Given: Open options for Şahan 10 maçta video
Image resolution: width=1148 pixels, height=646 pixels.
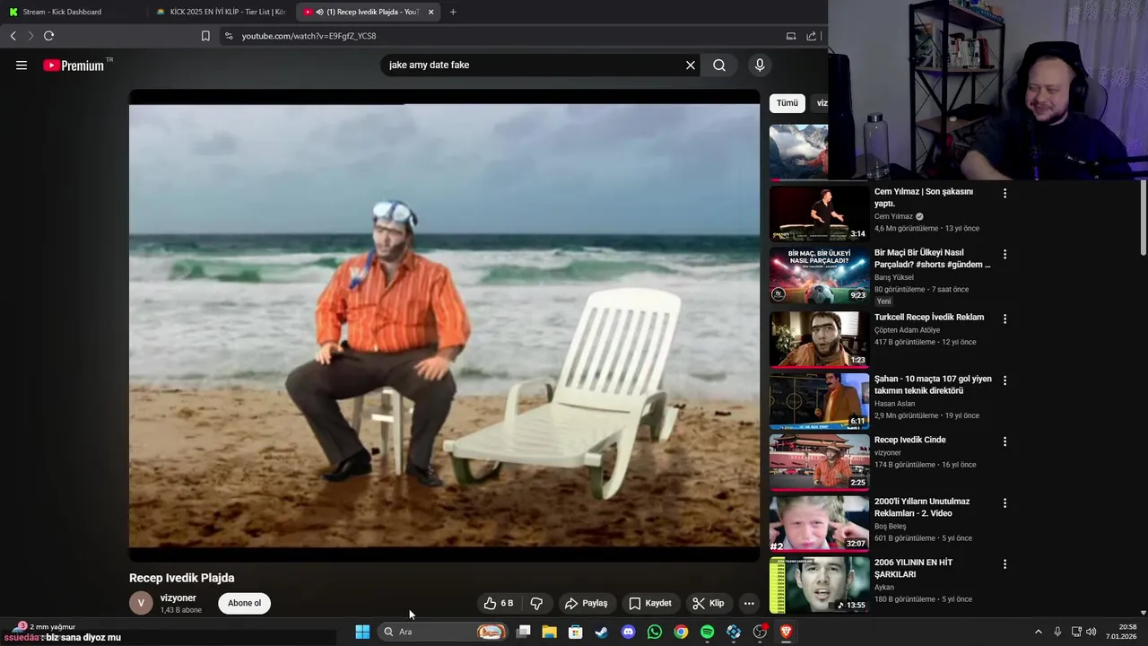Looking at the screenshot, I should click(x=1004, y=380).
